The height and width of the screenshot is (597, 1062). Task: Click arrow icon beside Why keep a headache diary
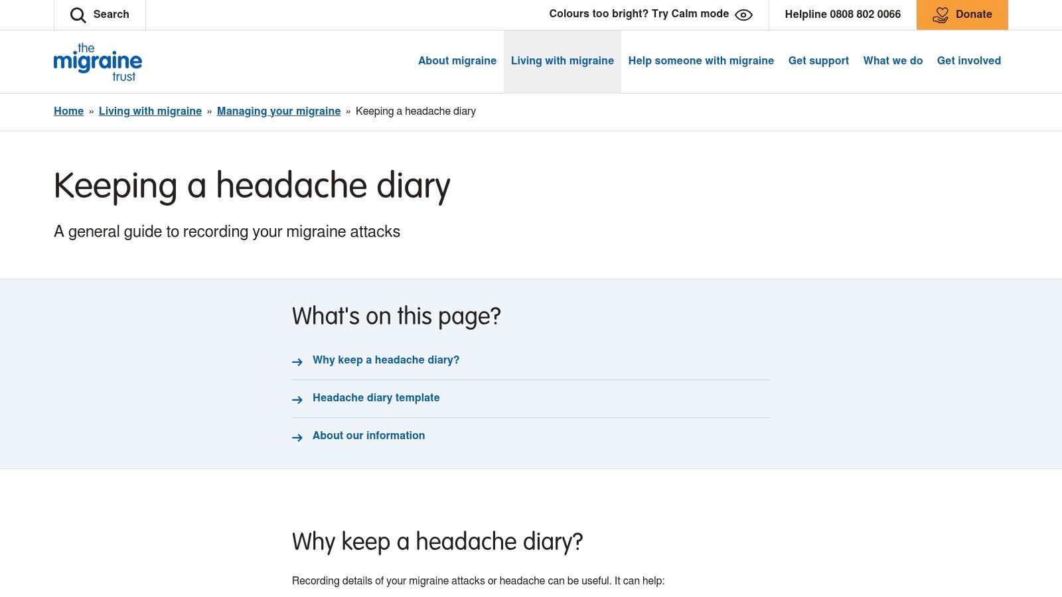tap(297, 362)
